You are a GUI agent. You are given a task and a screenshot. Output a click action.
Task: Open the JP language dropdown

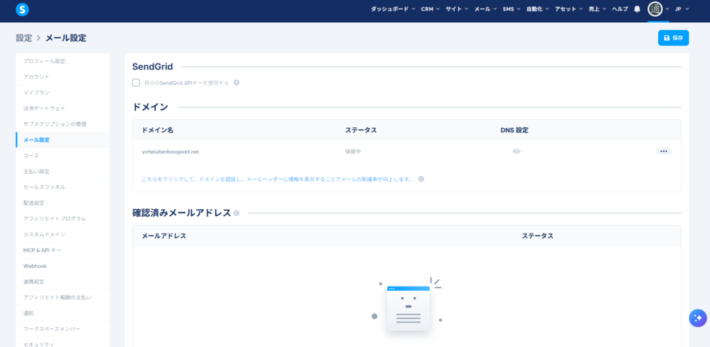pyautogui.click(x=680, y=9)
